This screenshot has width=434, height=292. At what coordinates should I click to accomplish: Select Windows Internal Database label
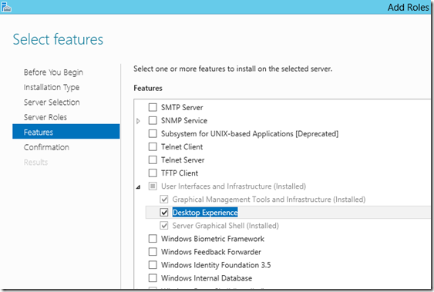[x=207, y=278]
